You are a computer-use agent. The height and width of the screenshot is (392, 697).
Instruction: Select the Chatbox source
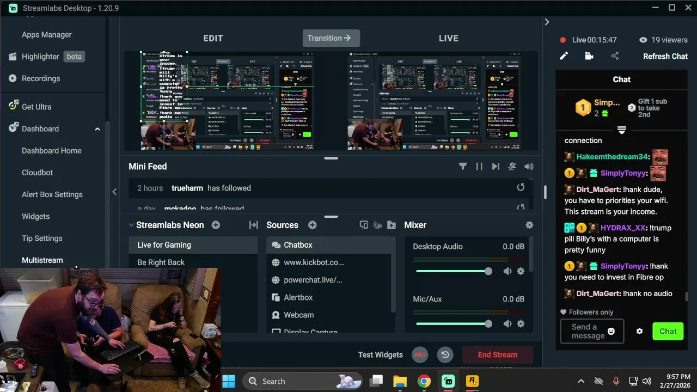tap(328, 245)
